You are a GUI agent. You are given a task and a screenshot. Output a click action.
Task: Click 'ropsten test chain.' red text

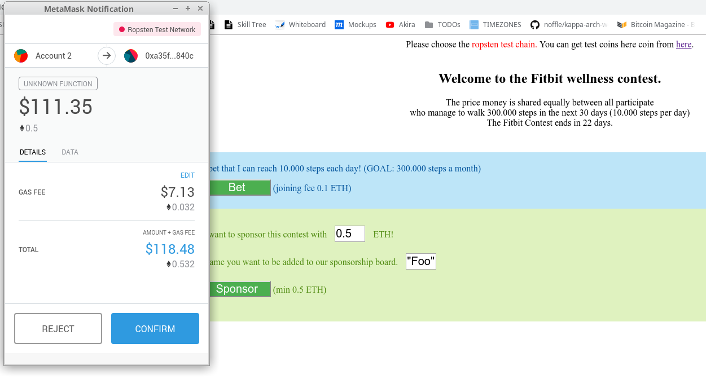(x=505, y=44)
